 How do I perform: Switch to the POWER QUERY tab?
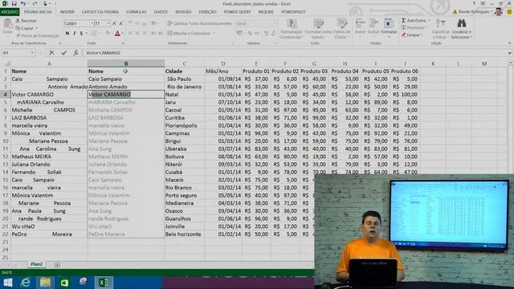coord(237,12)
